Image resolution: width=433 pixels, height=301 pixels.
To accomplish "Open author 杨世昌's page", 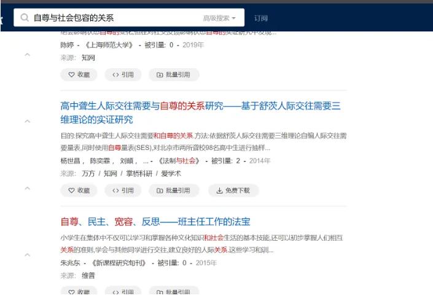I will tap(70, 161).
